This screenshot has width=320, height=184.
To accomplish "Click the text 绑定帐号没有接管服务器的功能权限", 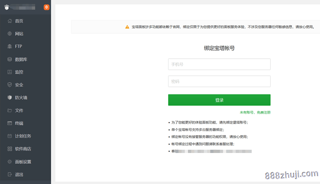I will pyautogui.click(x=199, y=137).
